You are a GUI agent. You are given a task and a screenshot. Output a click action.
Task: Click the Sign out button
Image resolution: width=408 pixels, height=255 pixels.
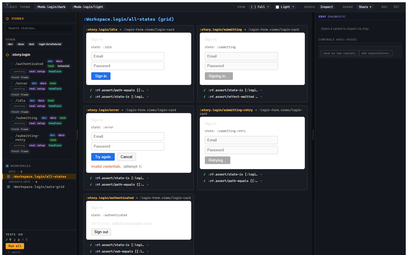(x=101, y=232)
